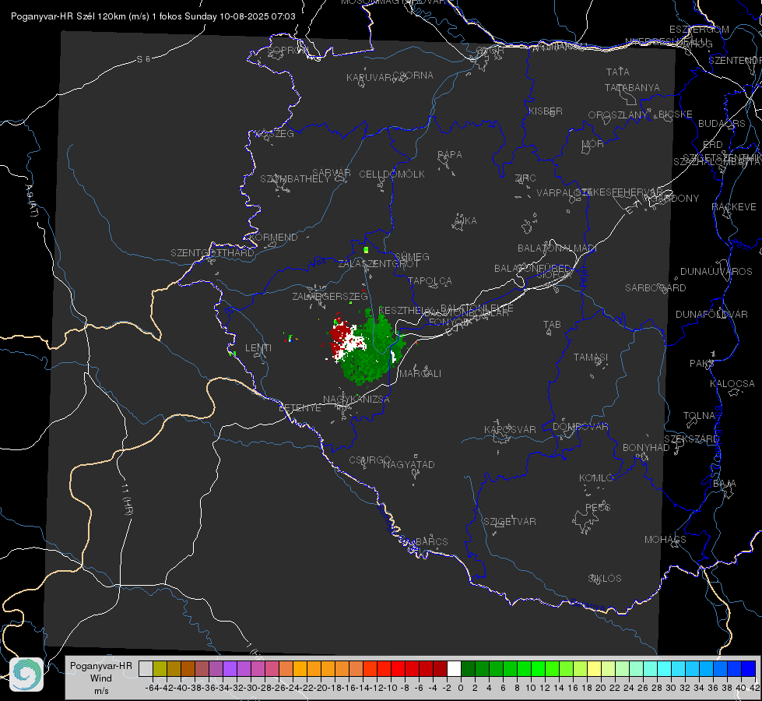Click the TATABÁNYA city label
This screenshot has width=762, height=701.
tap(632, 88)
